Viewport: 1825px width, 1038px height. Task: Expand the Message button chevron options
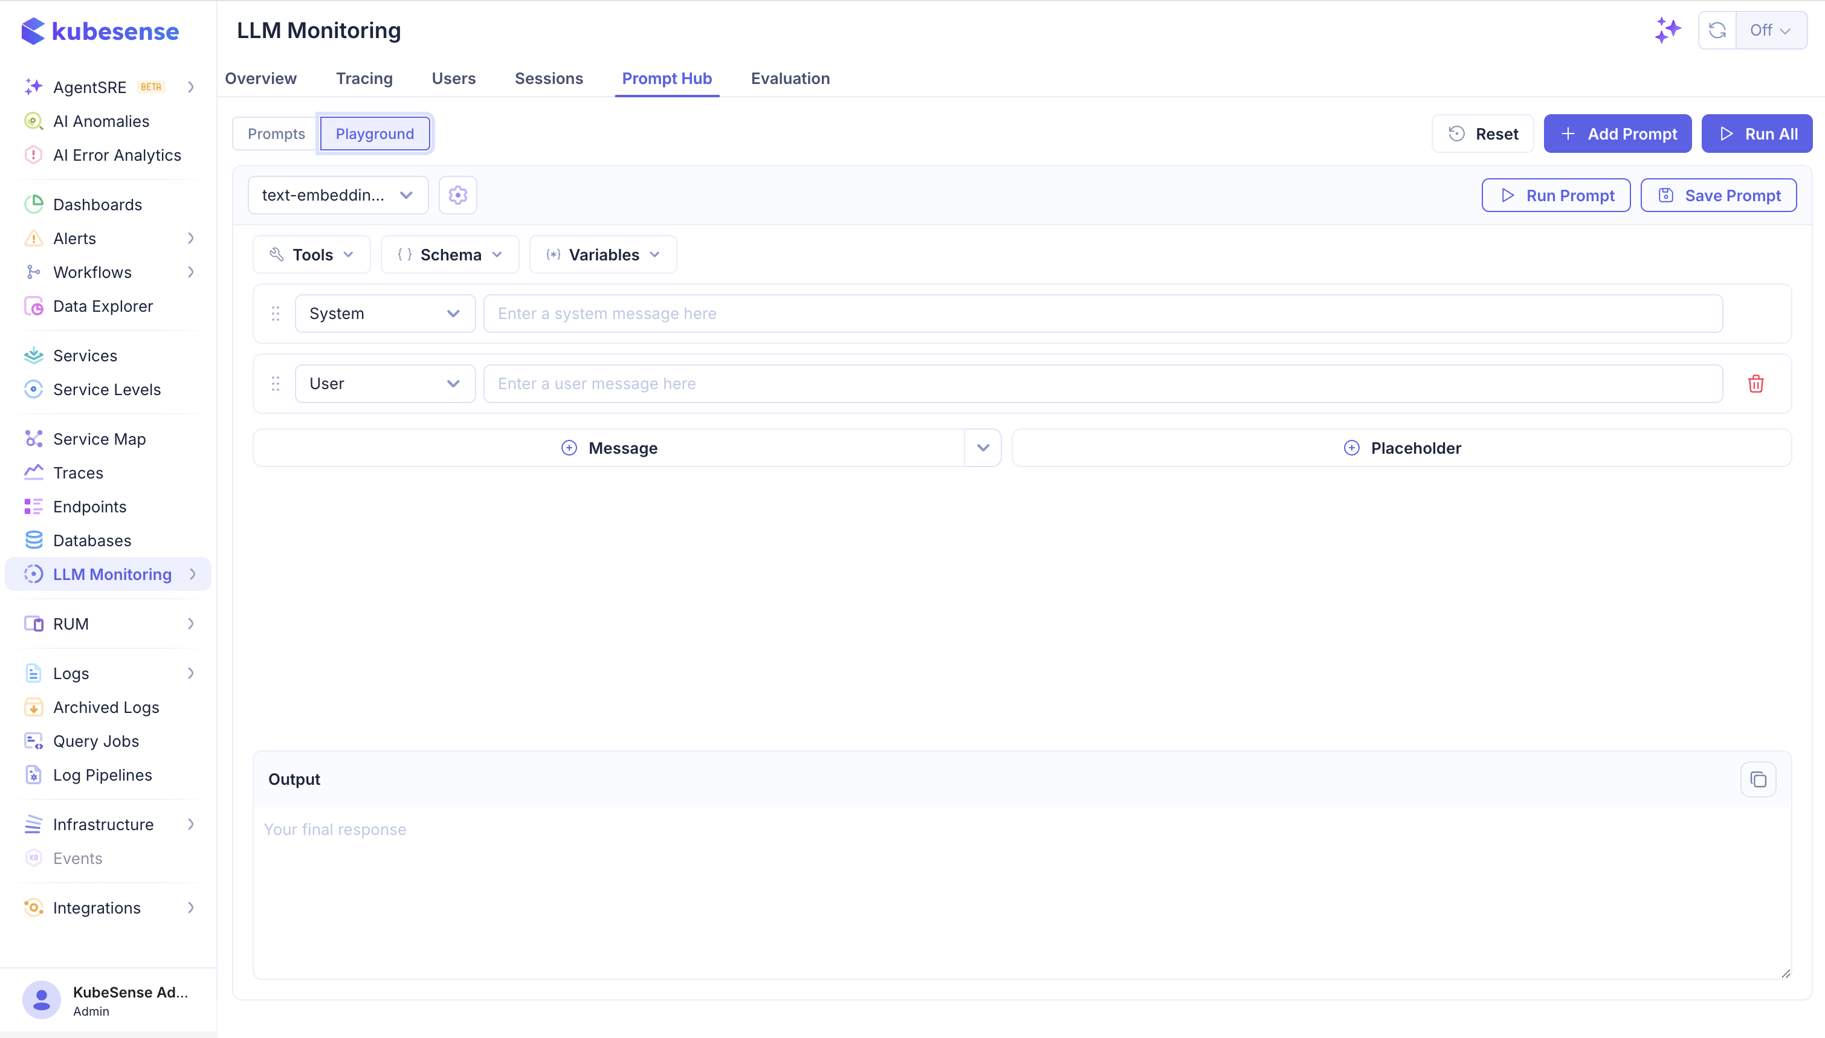(x=983, y=448)
